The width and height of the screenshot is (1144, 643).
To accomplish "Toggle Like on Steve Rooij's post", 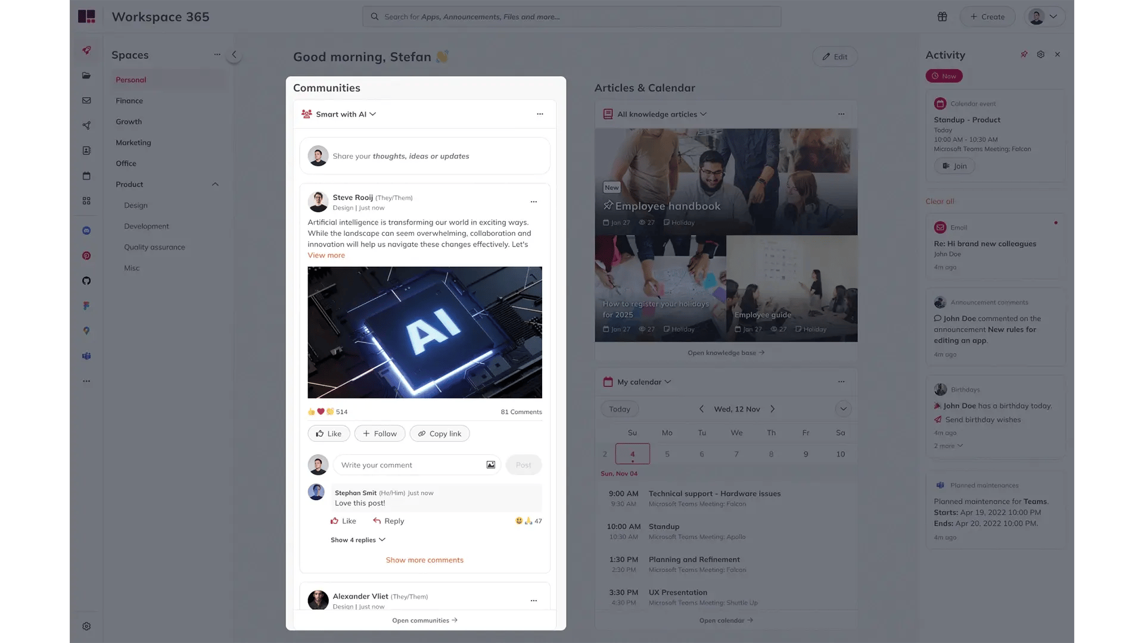I will pos(329,433).
